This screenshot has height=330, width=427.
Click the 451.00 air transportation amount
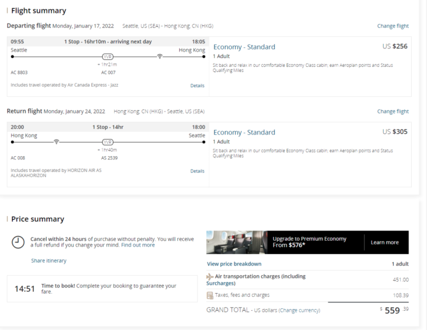[401, 280]
